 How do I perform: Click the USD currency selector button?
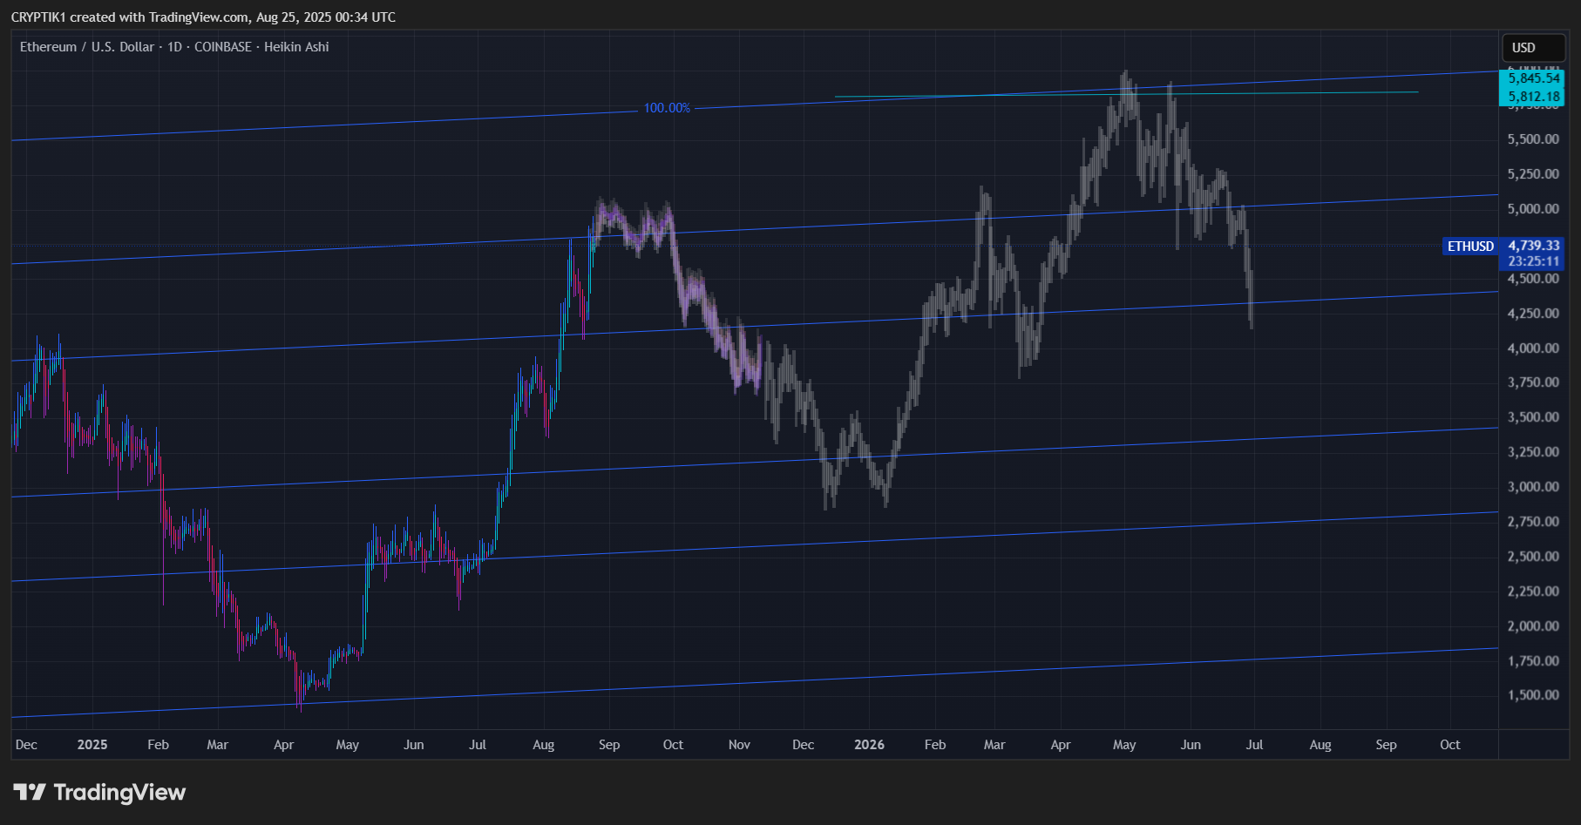tap(1533, 48)
